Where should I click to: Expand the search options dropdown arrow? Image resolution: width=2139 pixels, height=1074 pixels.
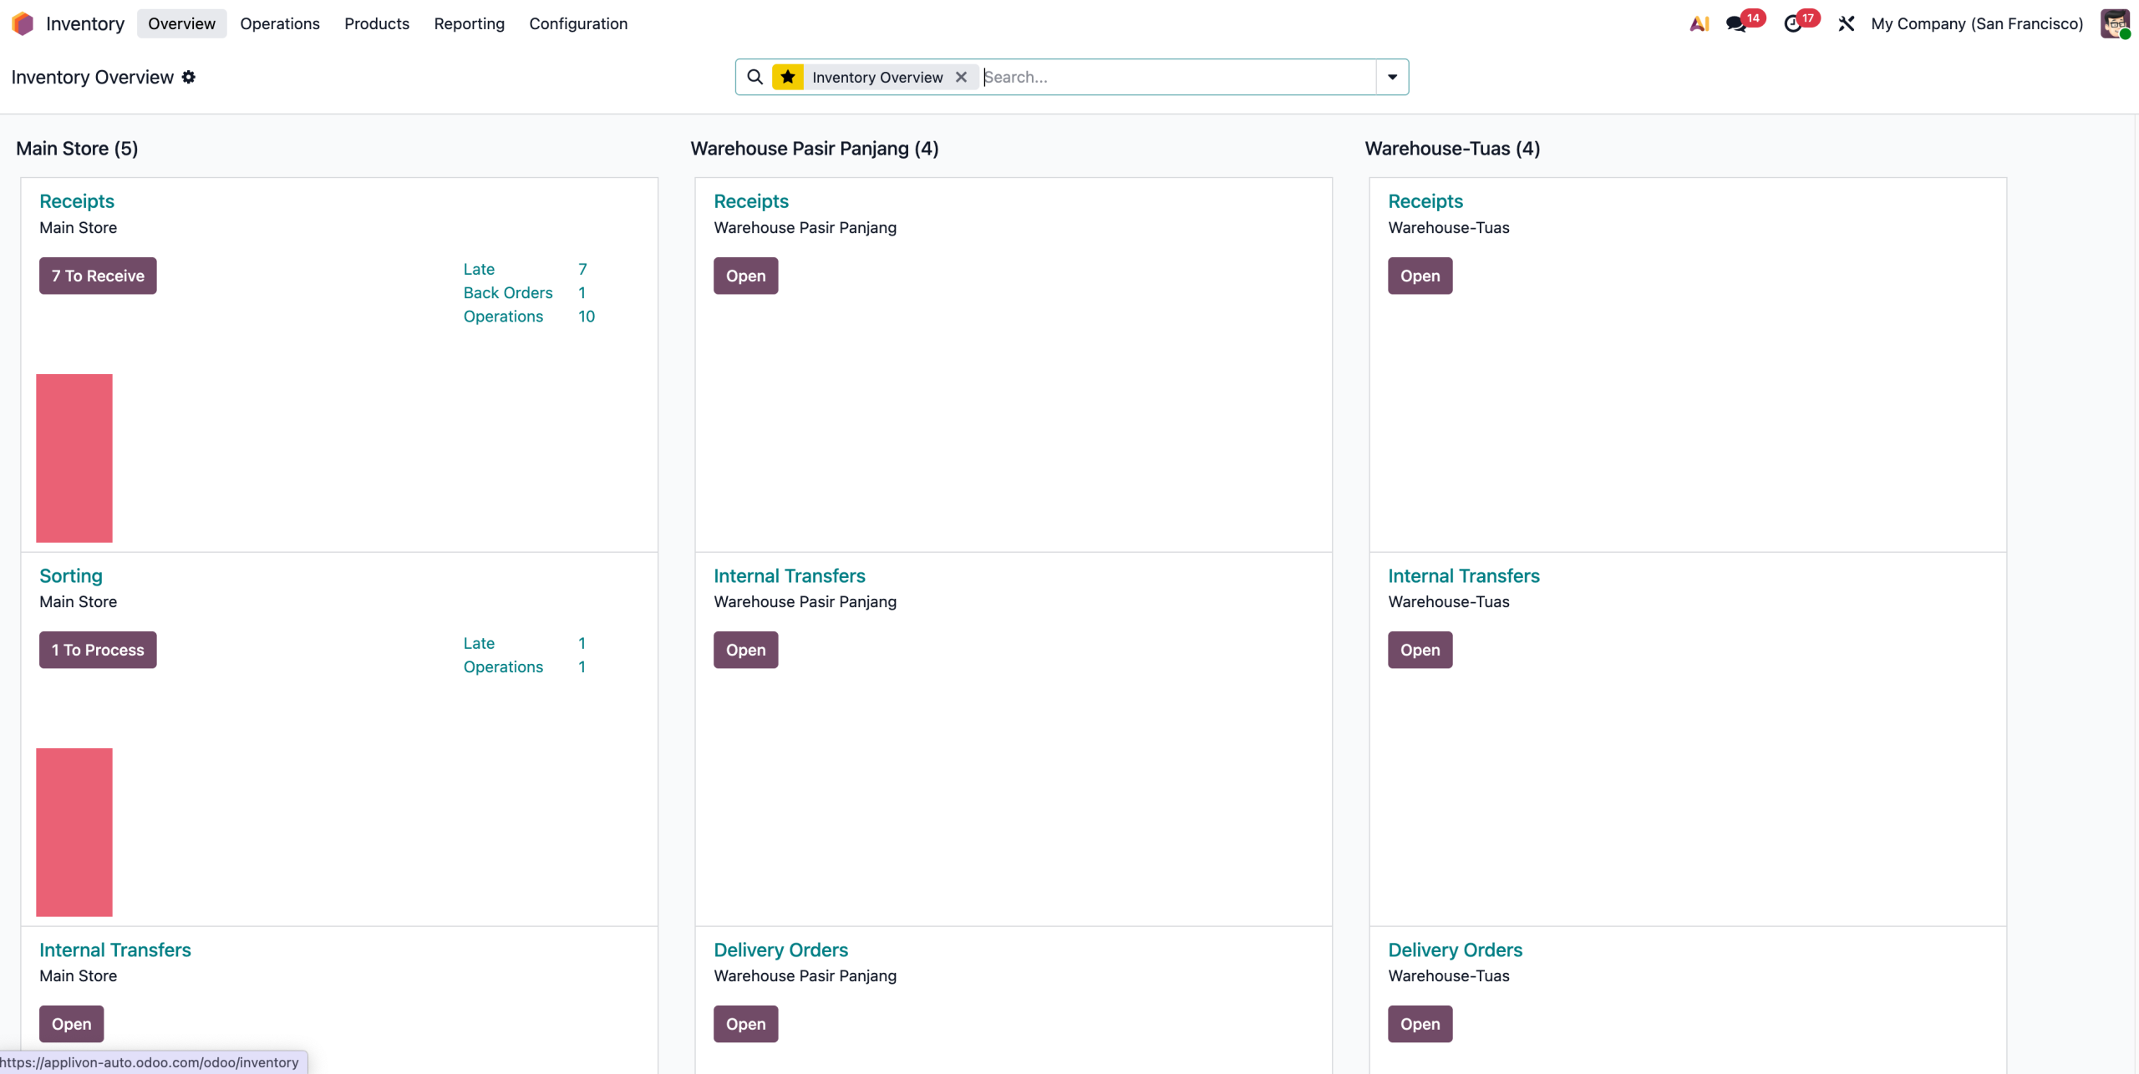[x=1392, y=77]
